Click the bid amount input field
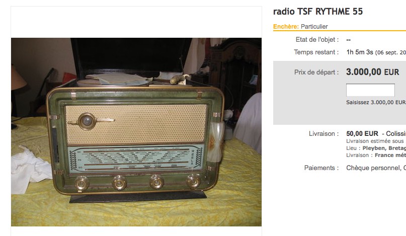This screenshot has height=236, width=406. click(370, 90)
